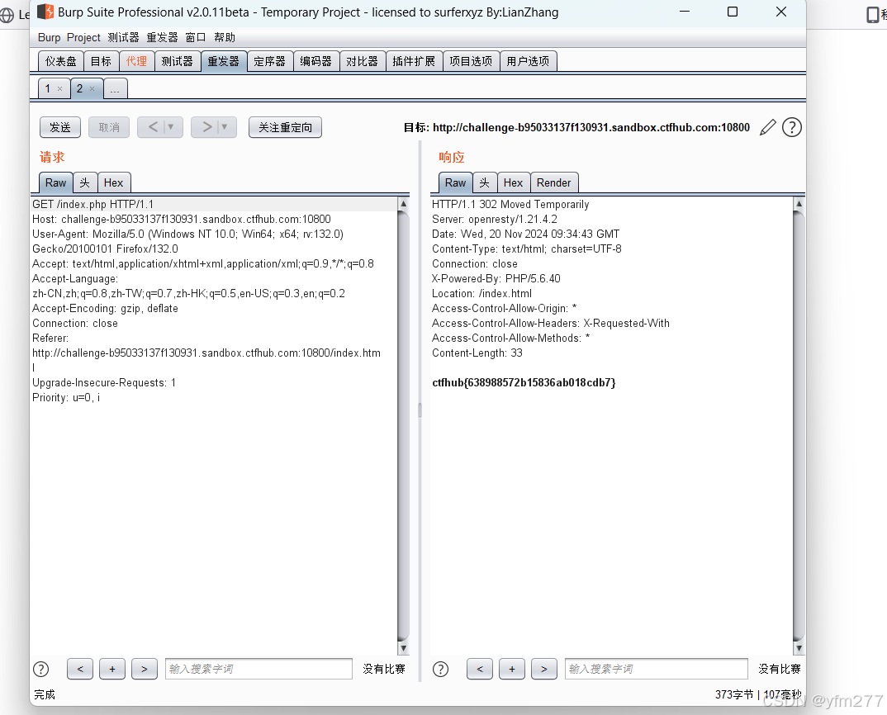The height and width of the screenshot is (715, 887).
Task: Close repeater tab 1
Action: click(x=60, y=89)
